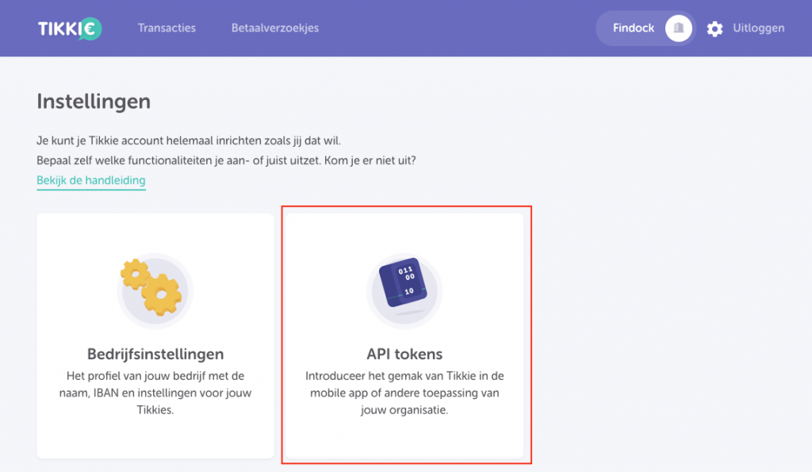Viewport: 812px width, 472px height.
Task: Click the API tokens title text
Action: pos(404,354)
